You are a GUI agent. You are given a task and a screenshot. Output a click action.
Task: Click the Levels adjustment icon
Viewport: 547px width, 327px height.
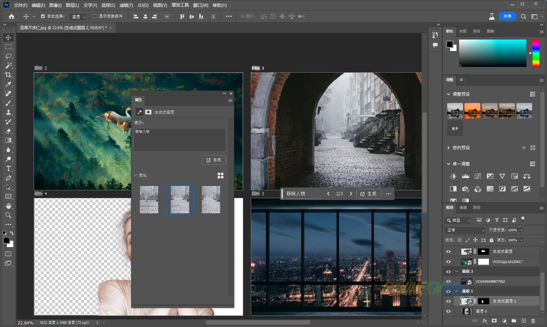[466, 176]
